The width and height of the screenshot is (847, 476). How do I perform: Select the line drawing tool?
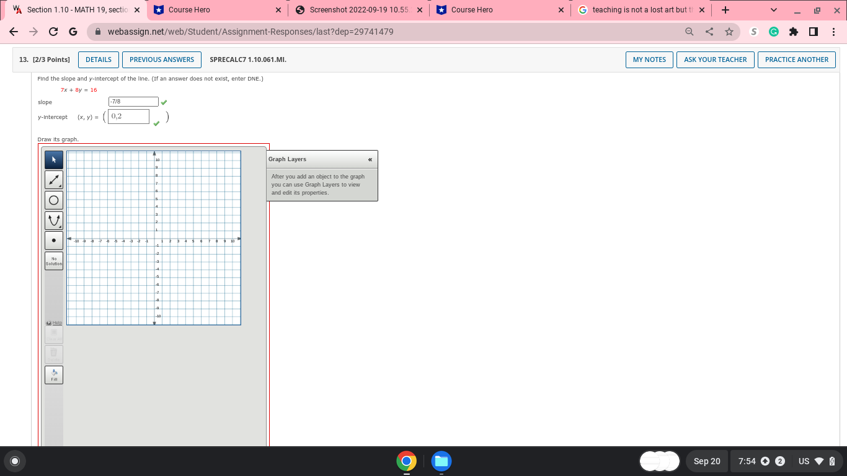(x=53, y=180)
